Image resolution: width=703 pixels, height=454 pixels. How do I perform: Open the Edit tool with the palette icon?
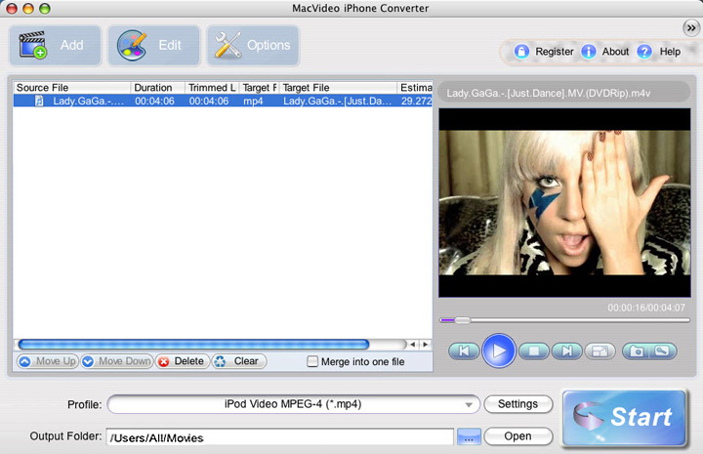click(x=154, y=45)
